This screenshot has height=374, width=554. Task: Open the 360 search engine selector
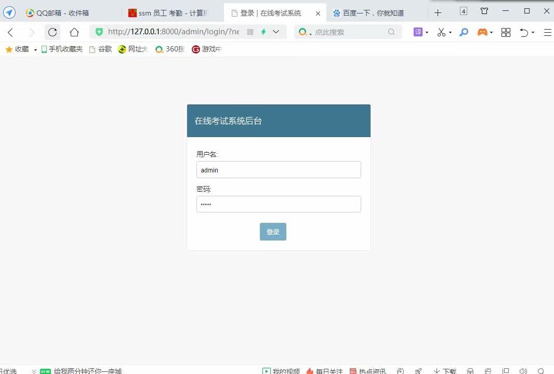tap(305, 32)
